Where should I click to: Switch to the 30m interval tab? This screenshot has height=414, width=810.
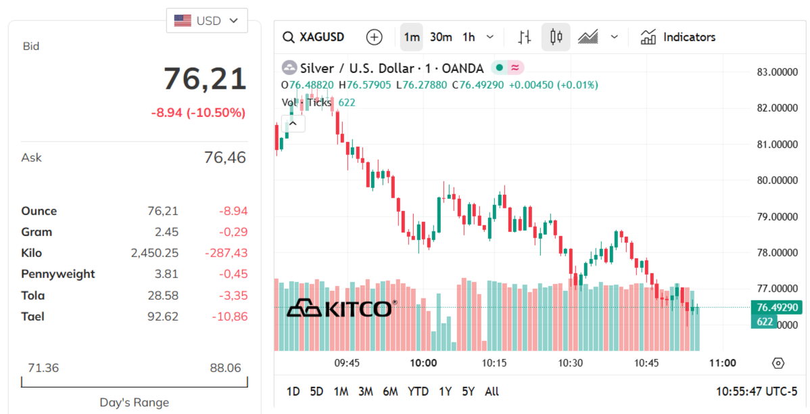tap(441, 37)
